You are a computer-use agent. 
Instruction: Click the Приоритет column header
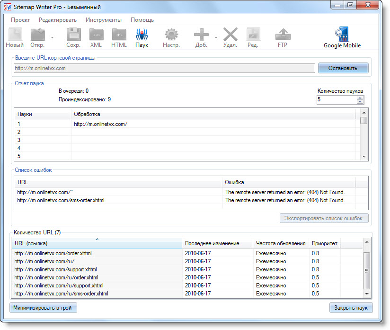pos(325,243)
